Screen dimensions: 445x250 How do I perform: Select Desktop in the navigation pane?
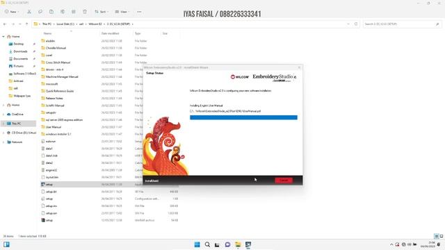coord(19,44)
